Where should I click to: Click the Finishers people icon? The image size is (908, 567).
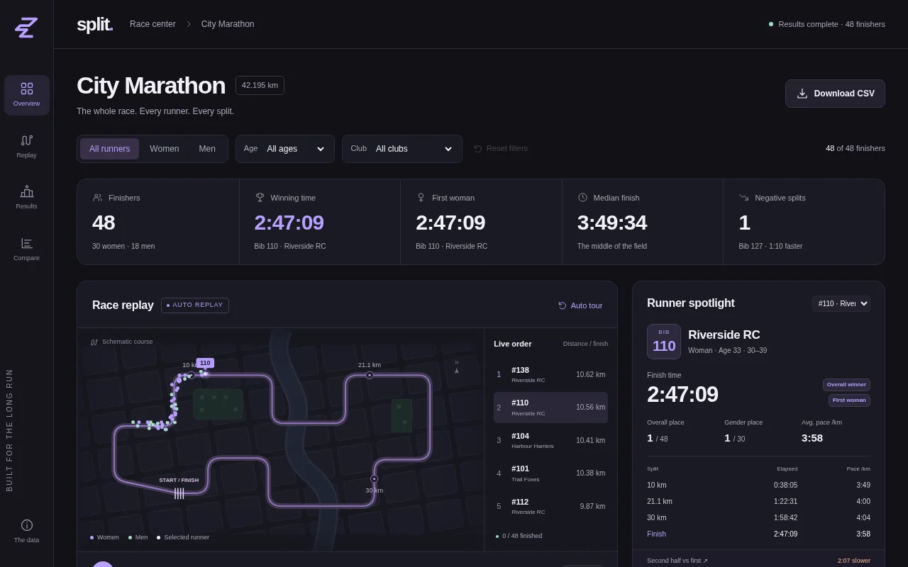[x=97, y=198]
